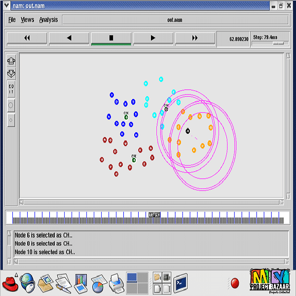Select the large circle node-size tool
Screen dimensions: 296x296
11,105
